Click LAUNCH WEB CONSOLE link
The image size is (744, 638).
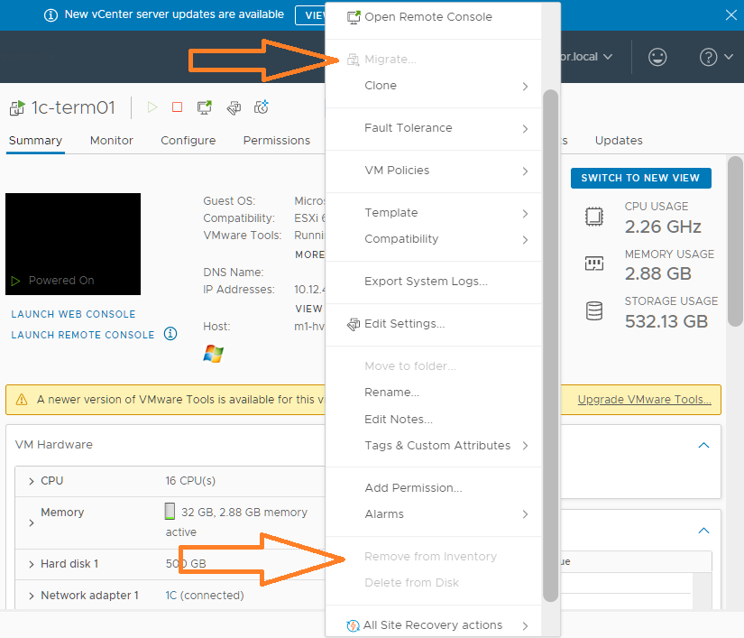coord(74,314)
